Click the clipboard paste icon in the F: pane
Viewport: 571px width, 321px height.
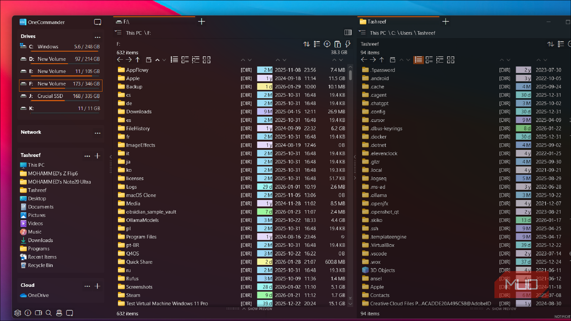point(337,44)
